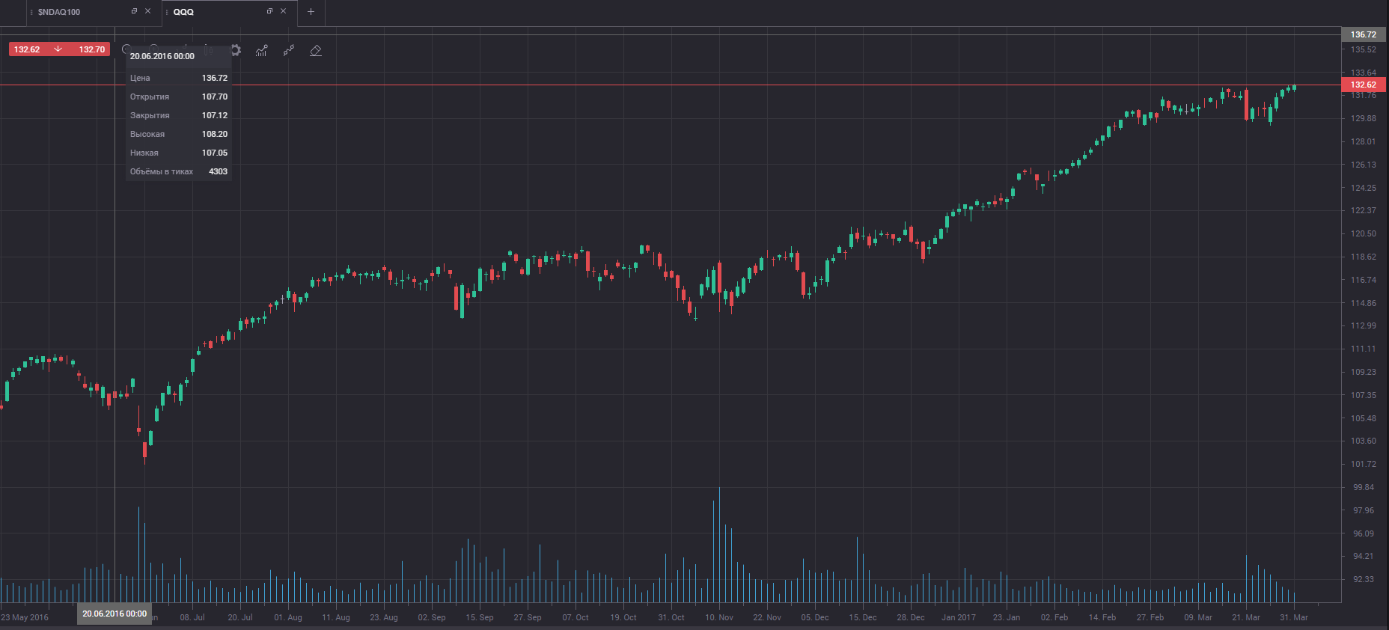Click the zoom out magnifier icon

point(126,50)
